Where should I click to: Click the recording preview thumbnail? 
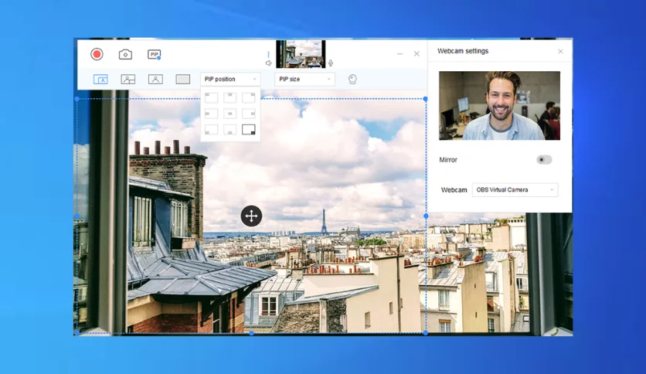301,54
